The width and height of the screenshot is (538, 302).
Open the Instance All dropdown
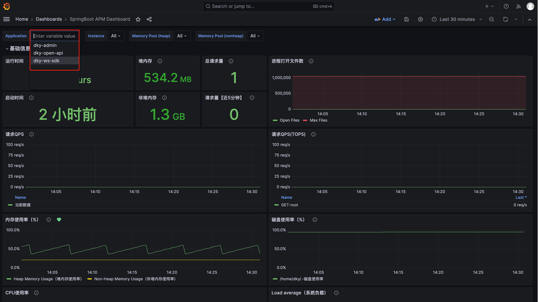pyautogui.click(x=116, y=36)
